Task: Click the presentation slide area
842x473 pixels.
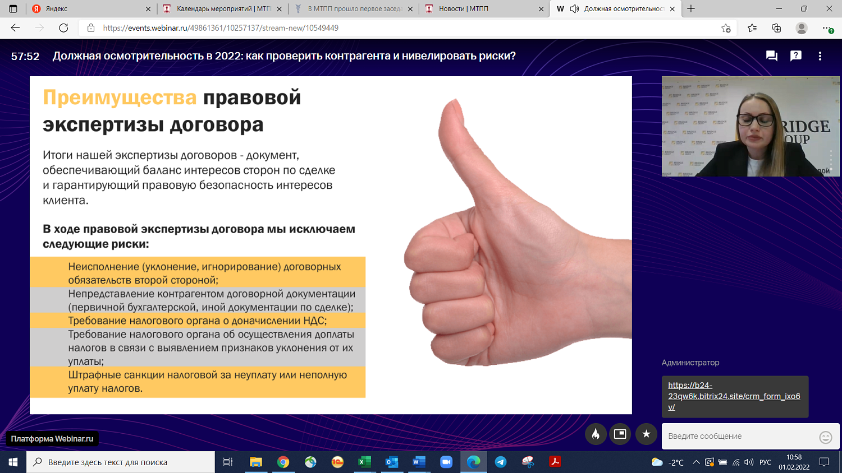Action: point(331,245)
